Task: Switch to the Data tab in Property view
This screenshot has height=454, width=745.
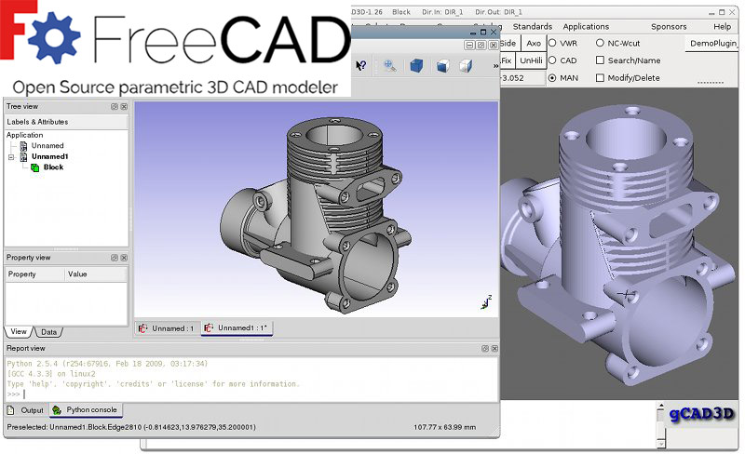Action: click(48, 332)
